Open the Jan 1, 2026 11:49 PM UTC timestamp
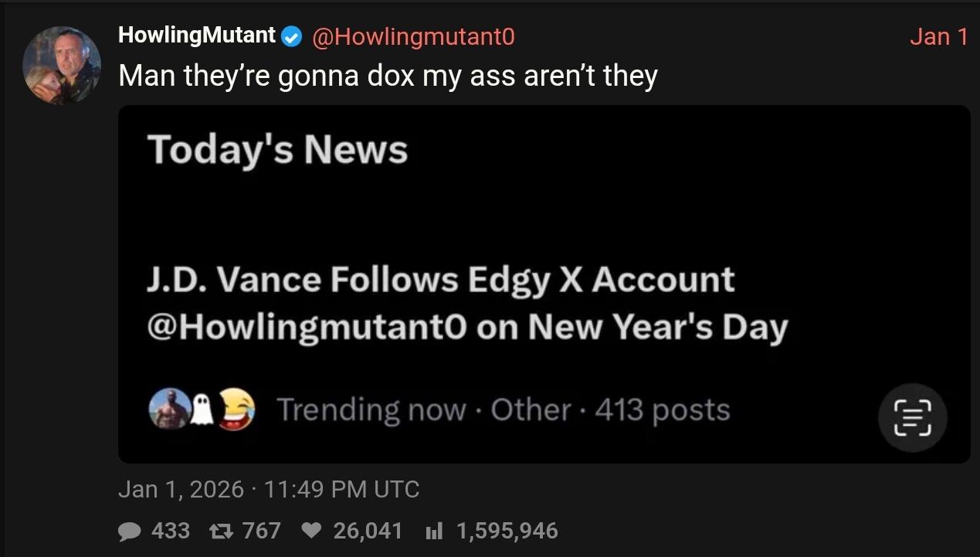This screenshot has width=980, height=557. [x=268, y=489]
